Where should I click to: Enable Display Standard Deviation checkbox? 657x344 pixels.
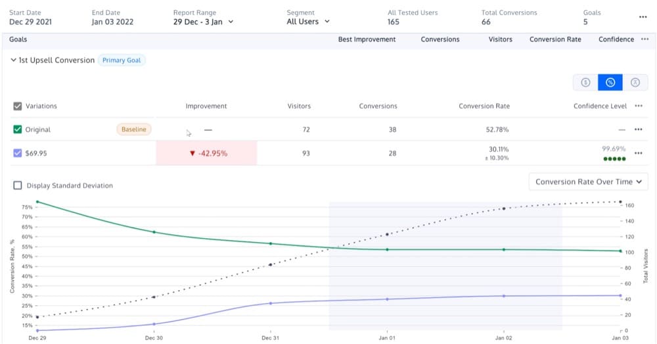pos(18,185)
